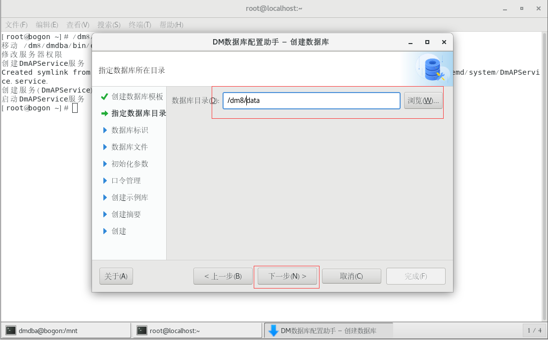Select the 指定数据库目录 step
The width and height of the screenshot is (548, 340).
139,113
